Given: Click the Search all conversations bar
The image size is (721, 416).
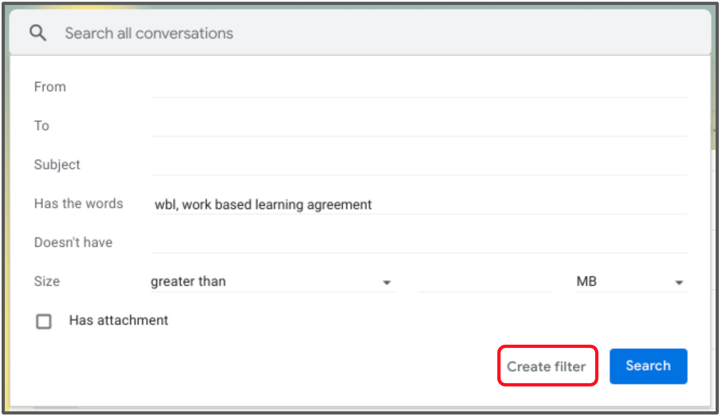Looking at the screenshot, I should 216,33.
